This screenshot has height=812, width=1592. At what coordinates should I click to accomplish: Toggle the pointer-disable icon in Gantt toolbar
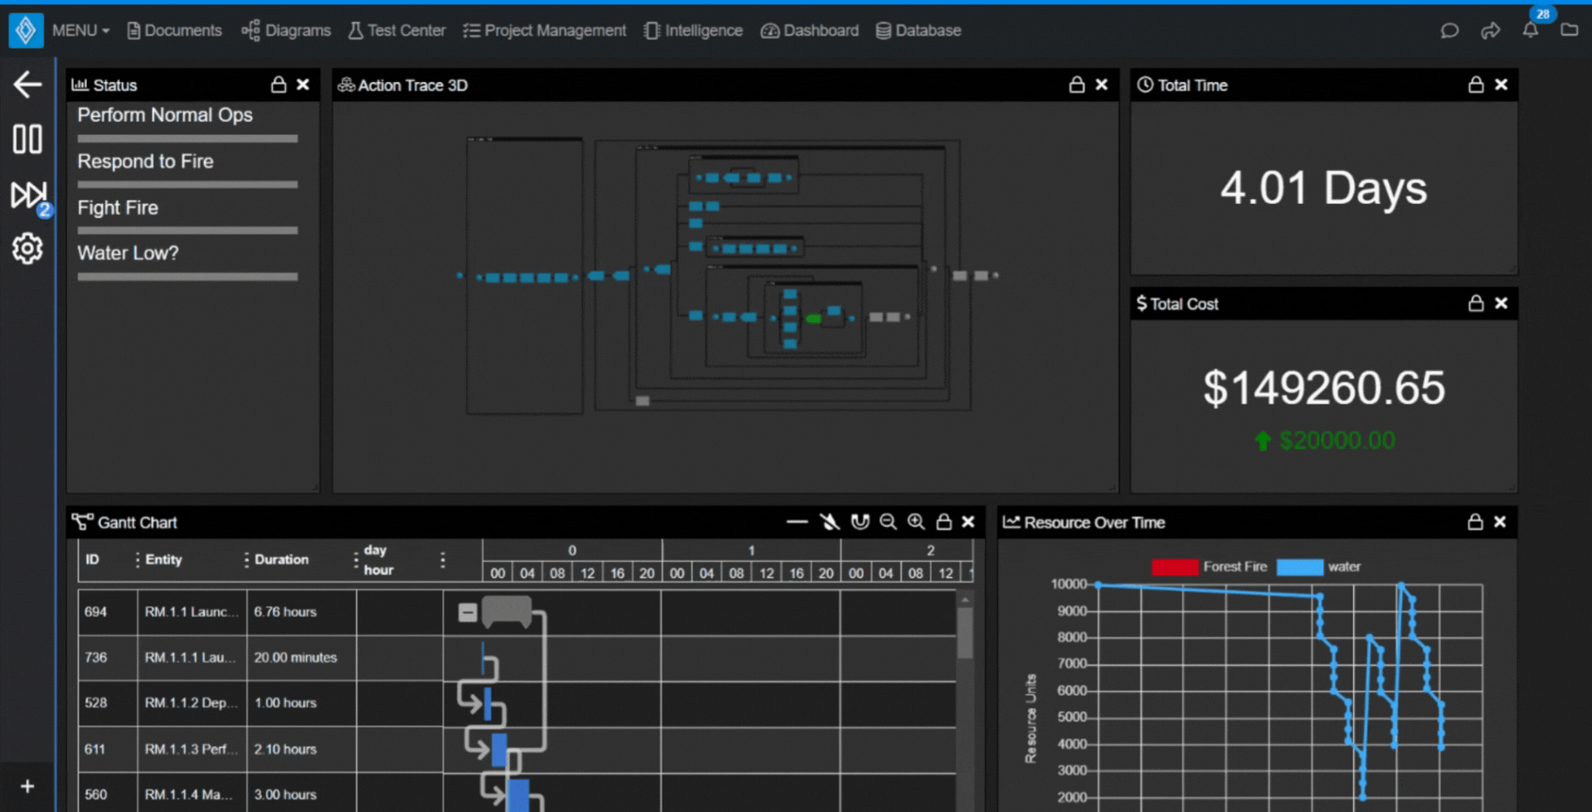click(830, 522)
